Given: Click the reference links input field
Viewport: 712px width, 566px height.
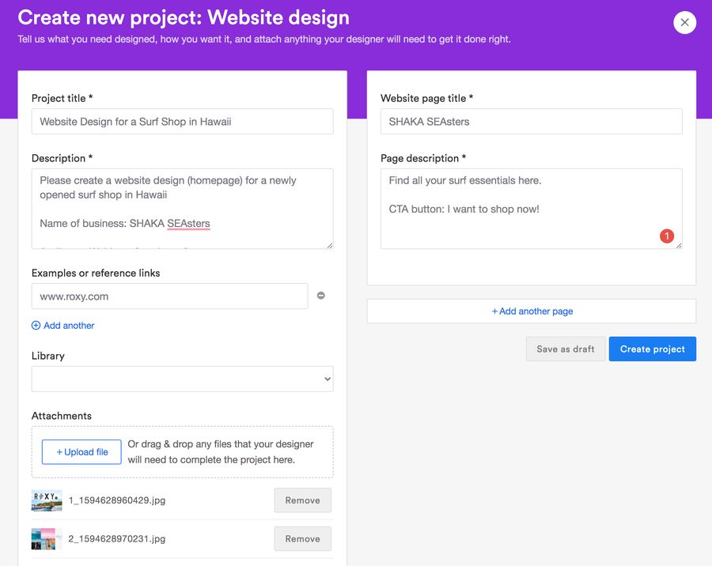Looking at the screenshot, I should coord(169,296).
